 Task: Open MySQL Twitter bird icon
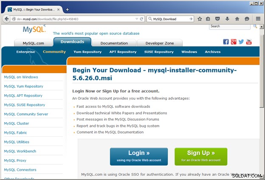(241, 42)
